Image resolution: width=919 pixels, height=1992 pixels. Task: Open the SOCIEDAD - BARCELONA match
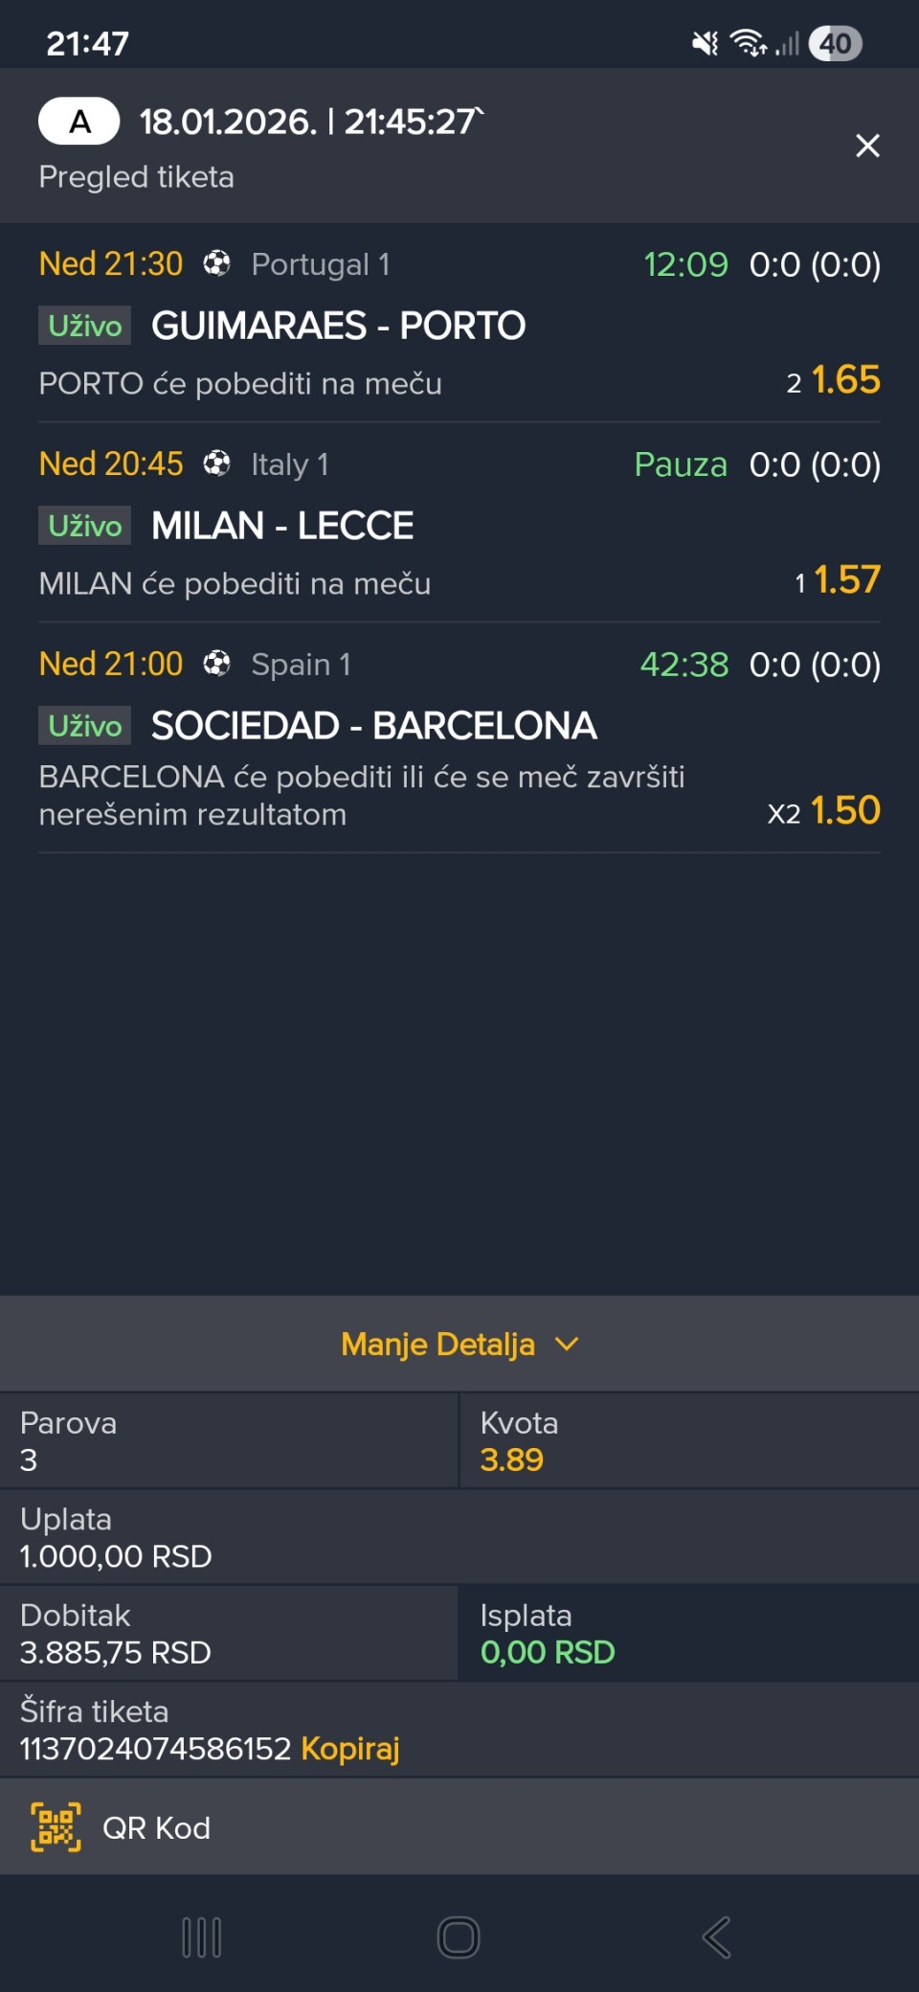point(373,726)
